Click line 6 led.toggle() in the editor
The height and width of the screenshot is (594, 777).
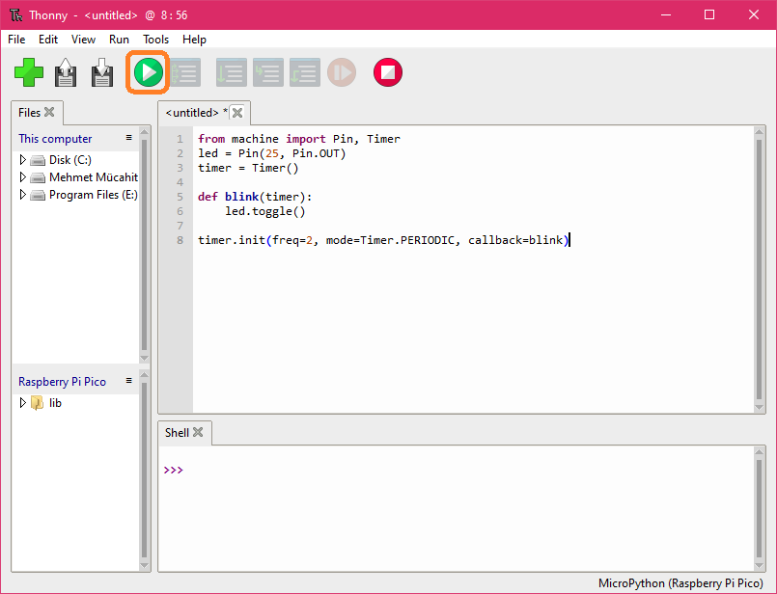click(x=265, y=211)
